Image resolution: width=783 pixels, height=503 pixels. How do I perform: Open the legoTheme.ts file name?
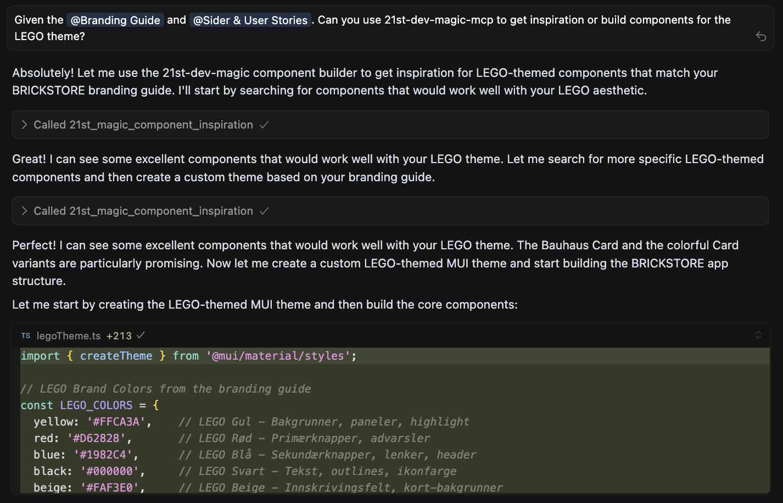[x=69, y=336]
